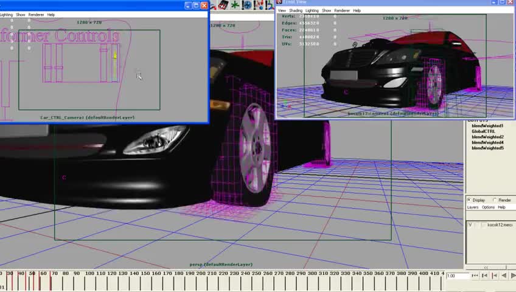Maximize the Car_CTRL_Camera window
This screenshot has width=516, height=292.
196,5
